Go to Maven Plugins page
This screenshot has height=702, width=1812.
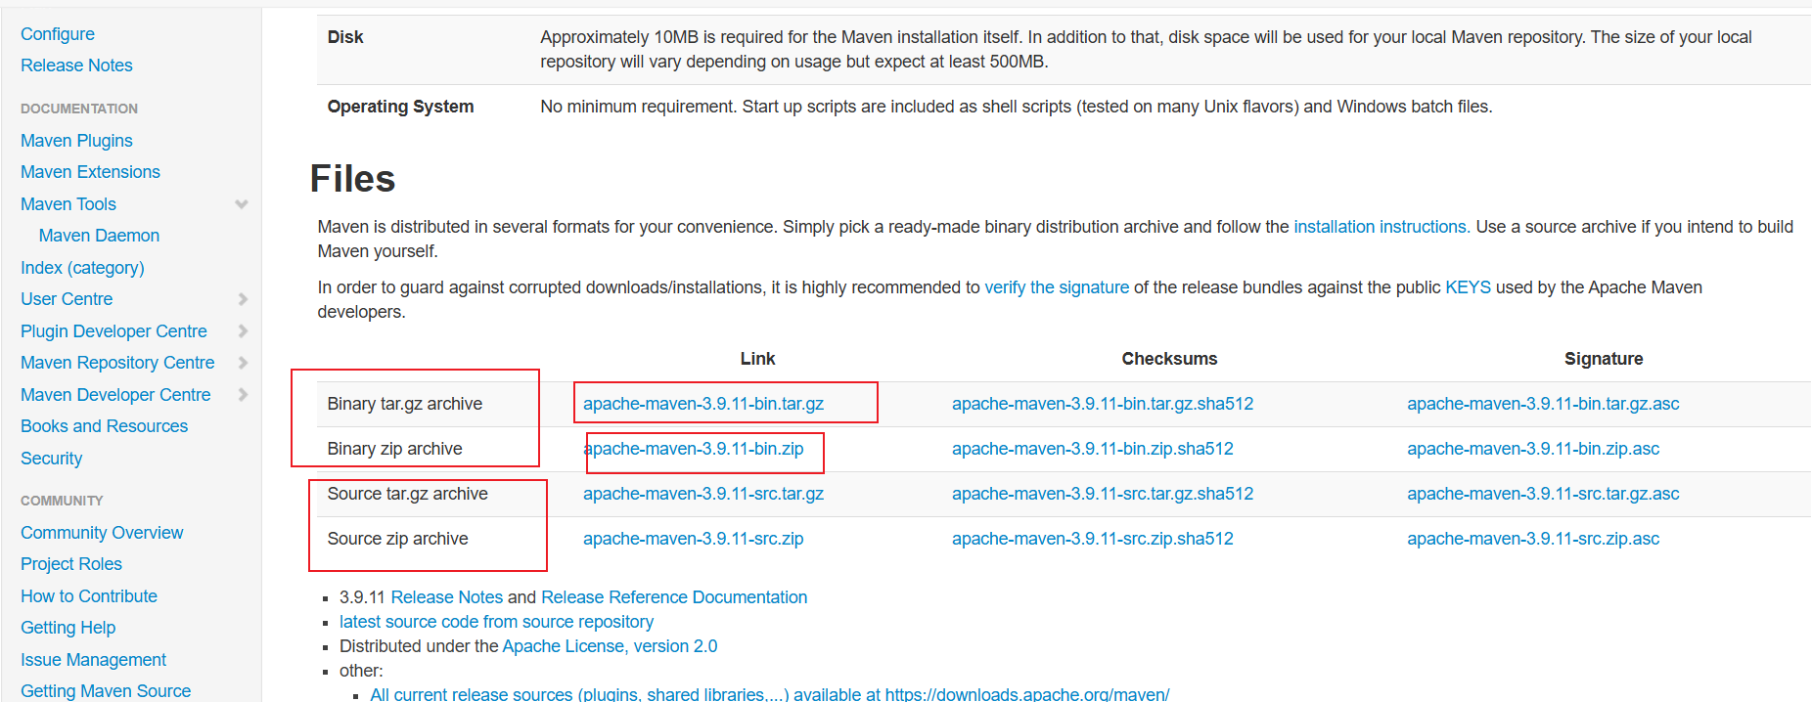click(x=76, y=141)
